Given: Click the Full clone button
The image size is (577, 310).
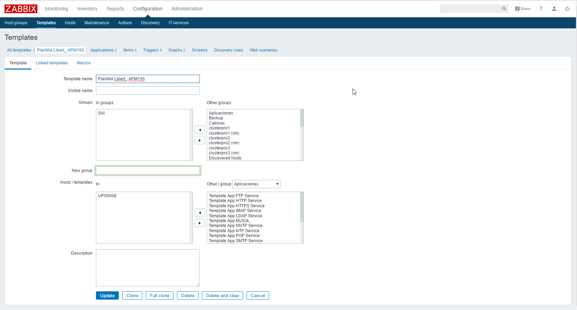Looking at the screenshot, I should (x=159, y=296).
